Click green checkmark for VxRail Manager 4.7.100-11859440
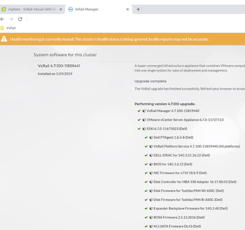This screenshot has height=230, width=245. [x=139, y=111]
